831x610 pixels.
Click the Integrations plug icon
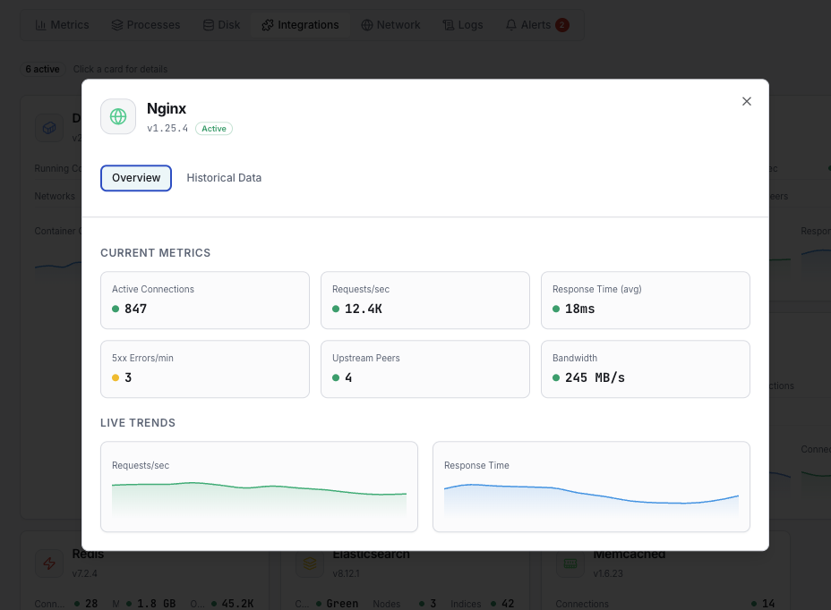267,24
